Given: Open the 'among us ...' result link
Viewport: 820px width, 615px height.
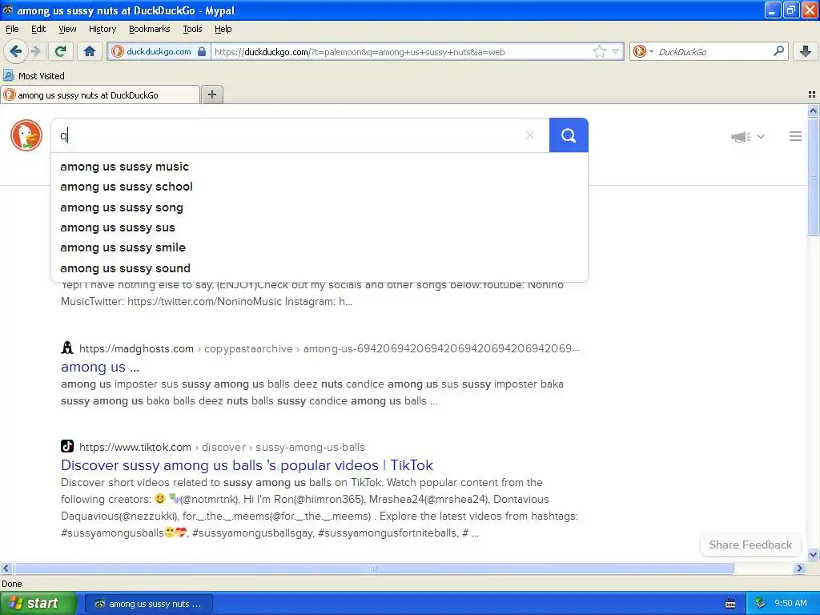Looking at the screenshot, I should click(x=100, y=367).
